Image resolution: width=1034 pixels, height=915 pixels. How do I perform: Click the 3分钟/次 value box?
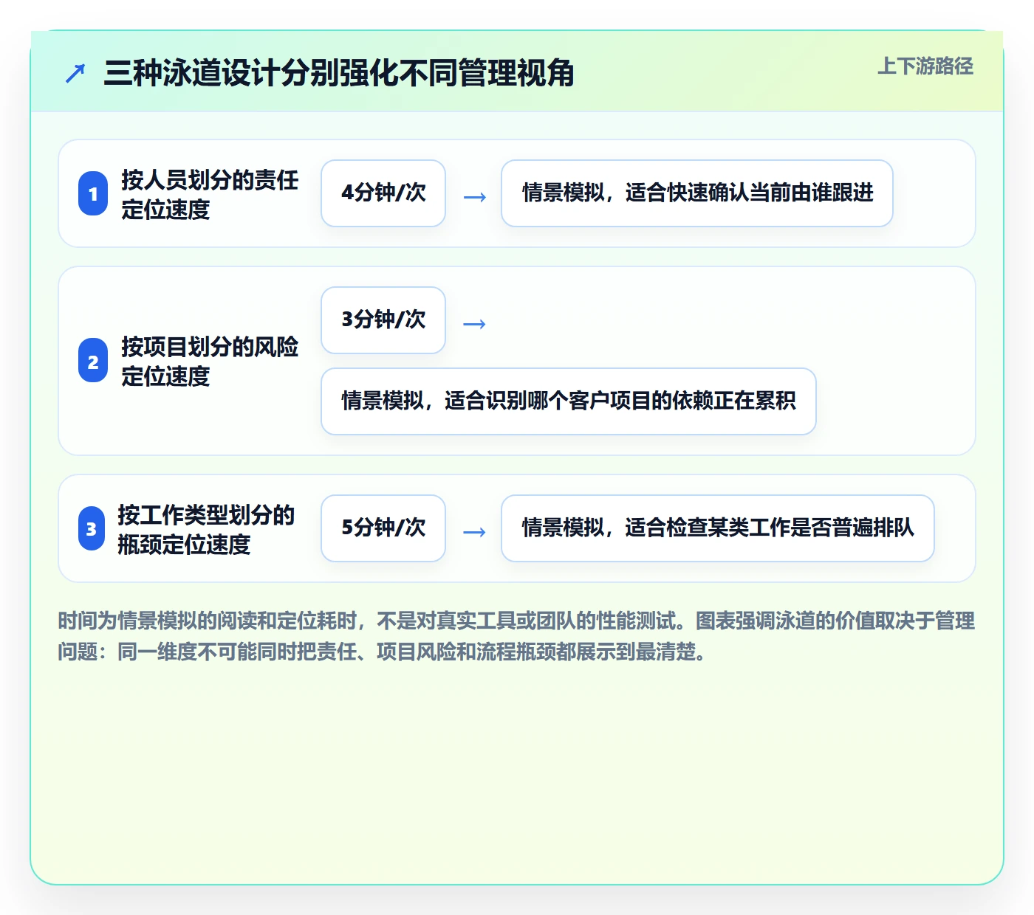click(383, 320)
